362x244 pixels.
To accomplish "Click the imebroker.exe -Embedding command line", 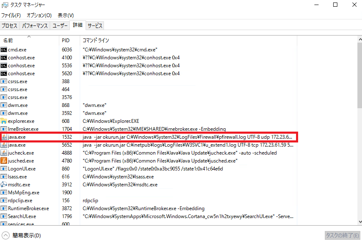I will [154, 129].
